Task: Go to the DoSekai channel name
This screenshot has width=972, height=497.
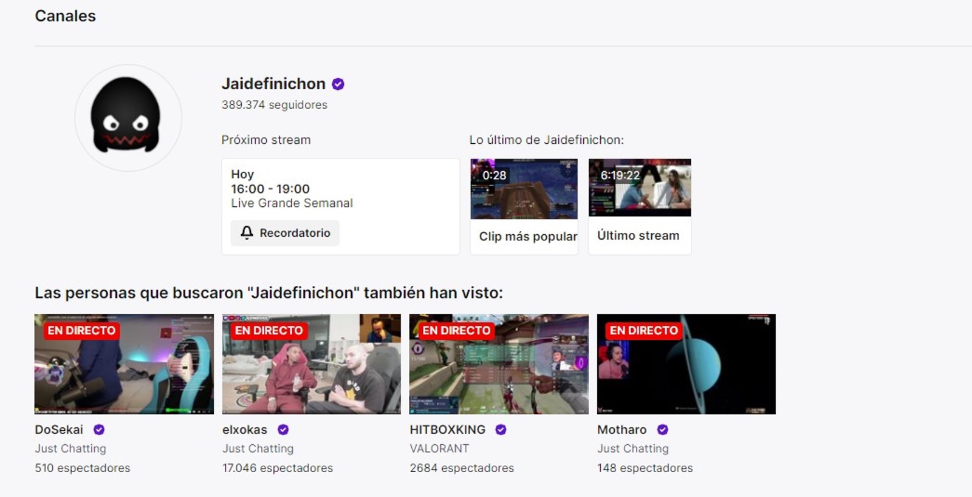Action: pos(59,430)
